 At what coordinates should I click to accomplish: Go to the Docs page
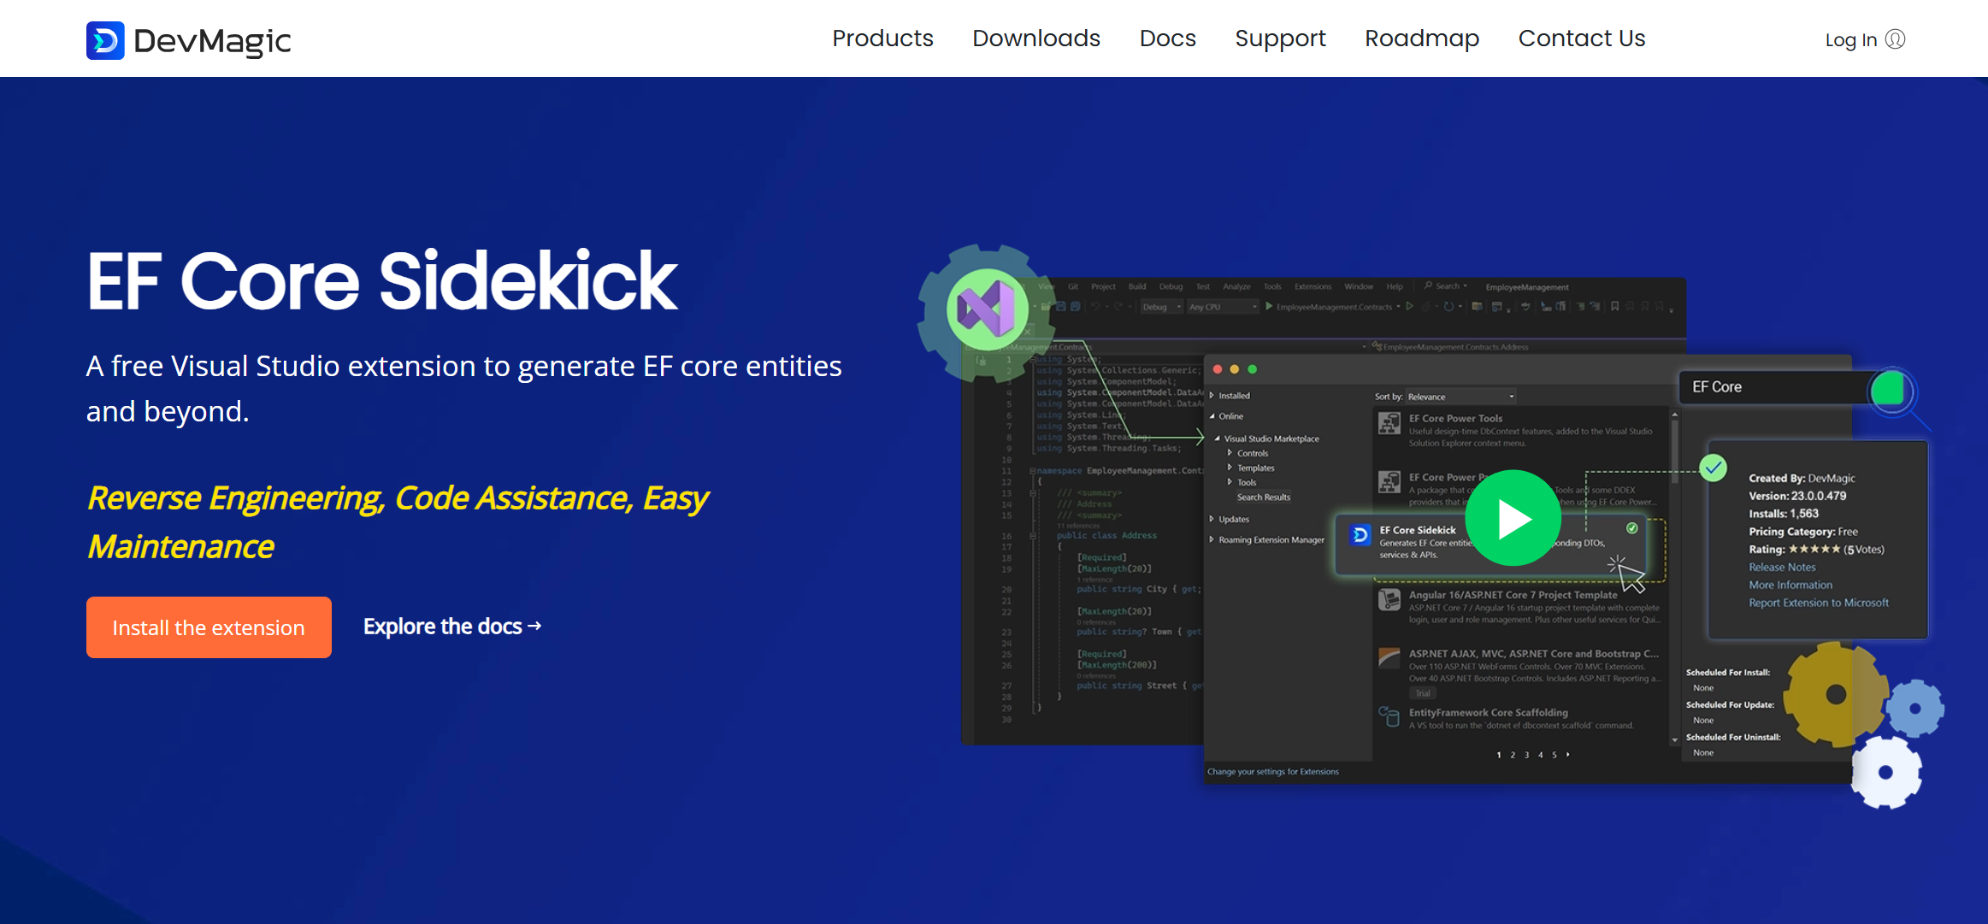click(1167, 38)
